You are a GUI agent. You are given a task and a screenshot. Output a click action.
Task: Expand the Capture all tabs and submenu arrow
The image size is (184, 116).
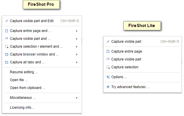[76, 62]
